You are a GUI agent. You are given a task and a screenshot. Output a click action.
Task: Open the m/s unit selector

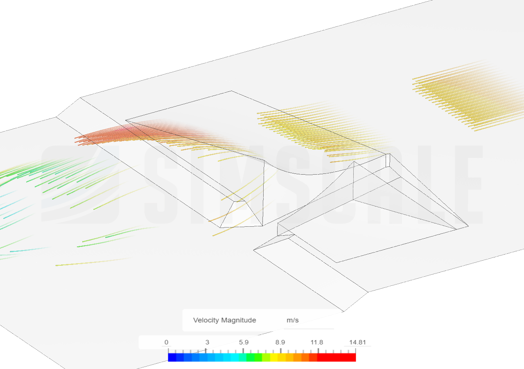click(309, 320)
